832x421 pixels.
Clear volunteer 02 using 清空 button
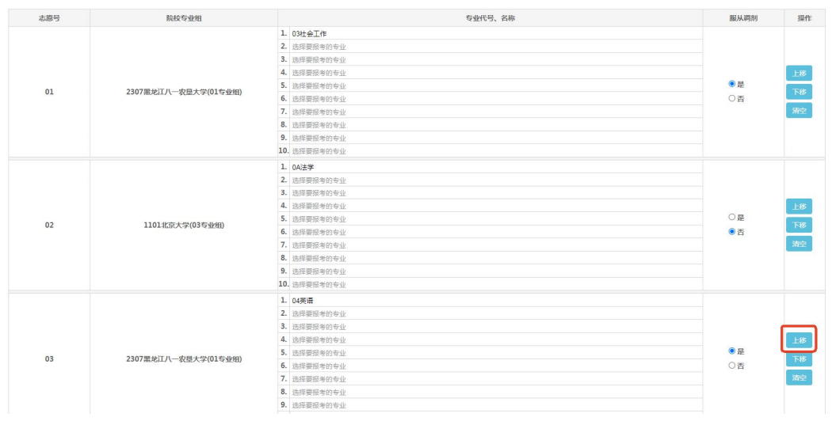pyautogui.click(x=799, y=244)
